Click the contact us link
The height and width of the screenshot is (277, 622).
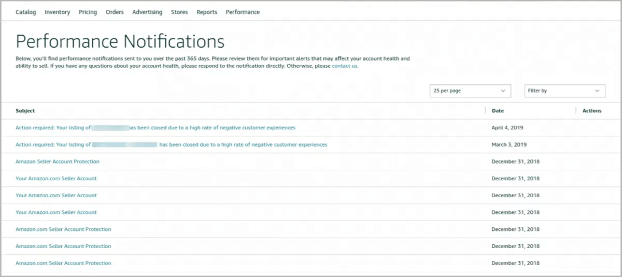click(344, 66)
